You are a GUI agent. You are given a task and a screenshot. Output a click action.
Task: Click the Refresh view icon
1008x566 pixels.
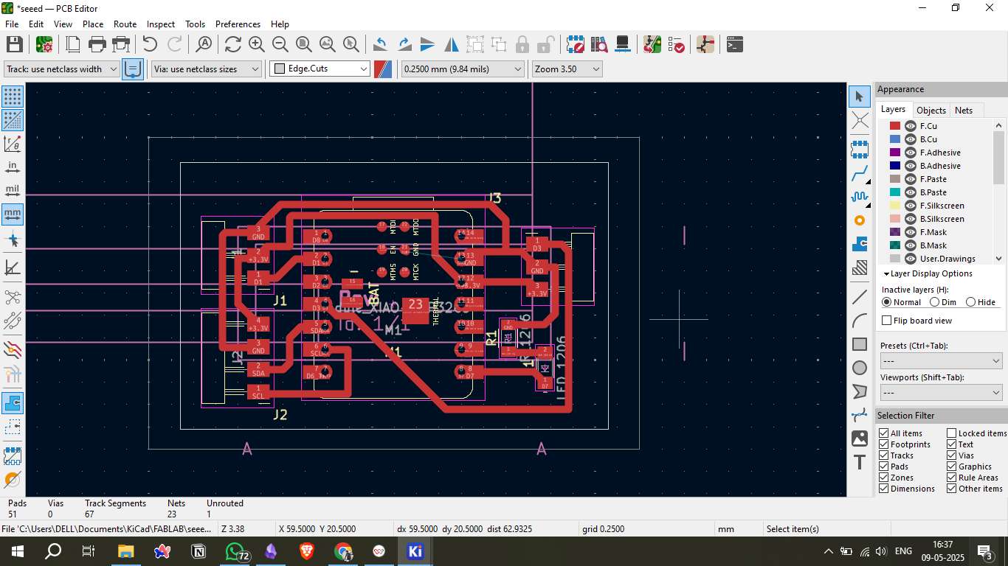233,44
